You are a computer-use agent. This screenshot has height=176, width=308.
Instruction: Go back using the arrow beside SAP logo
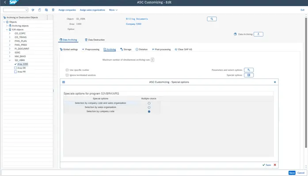tap(5, 2)
